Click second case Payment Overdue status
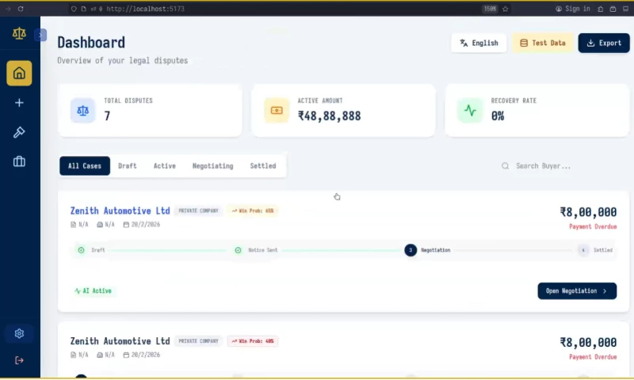 [x=593, y=357]
